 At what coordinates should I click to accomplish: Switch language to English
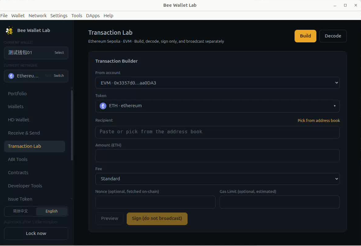point(52,211)
